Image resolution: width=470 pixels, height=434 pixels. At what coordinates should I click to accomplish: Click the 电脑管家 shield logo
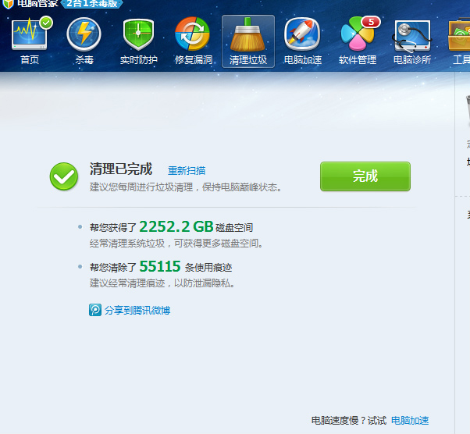click(x=8, y=4)
